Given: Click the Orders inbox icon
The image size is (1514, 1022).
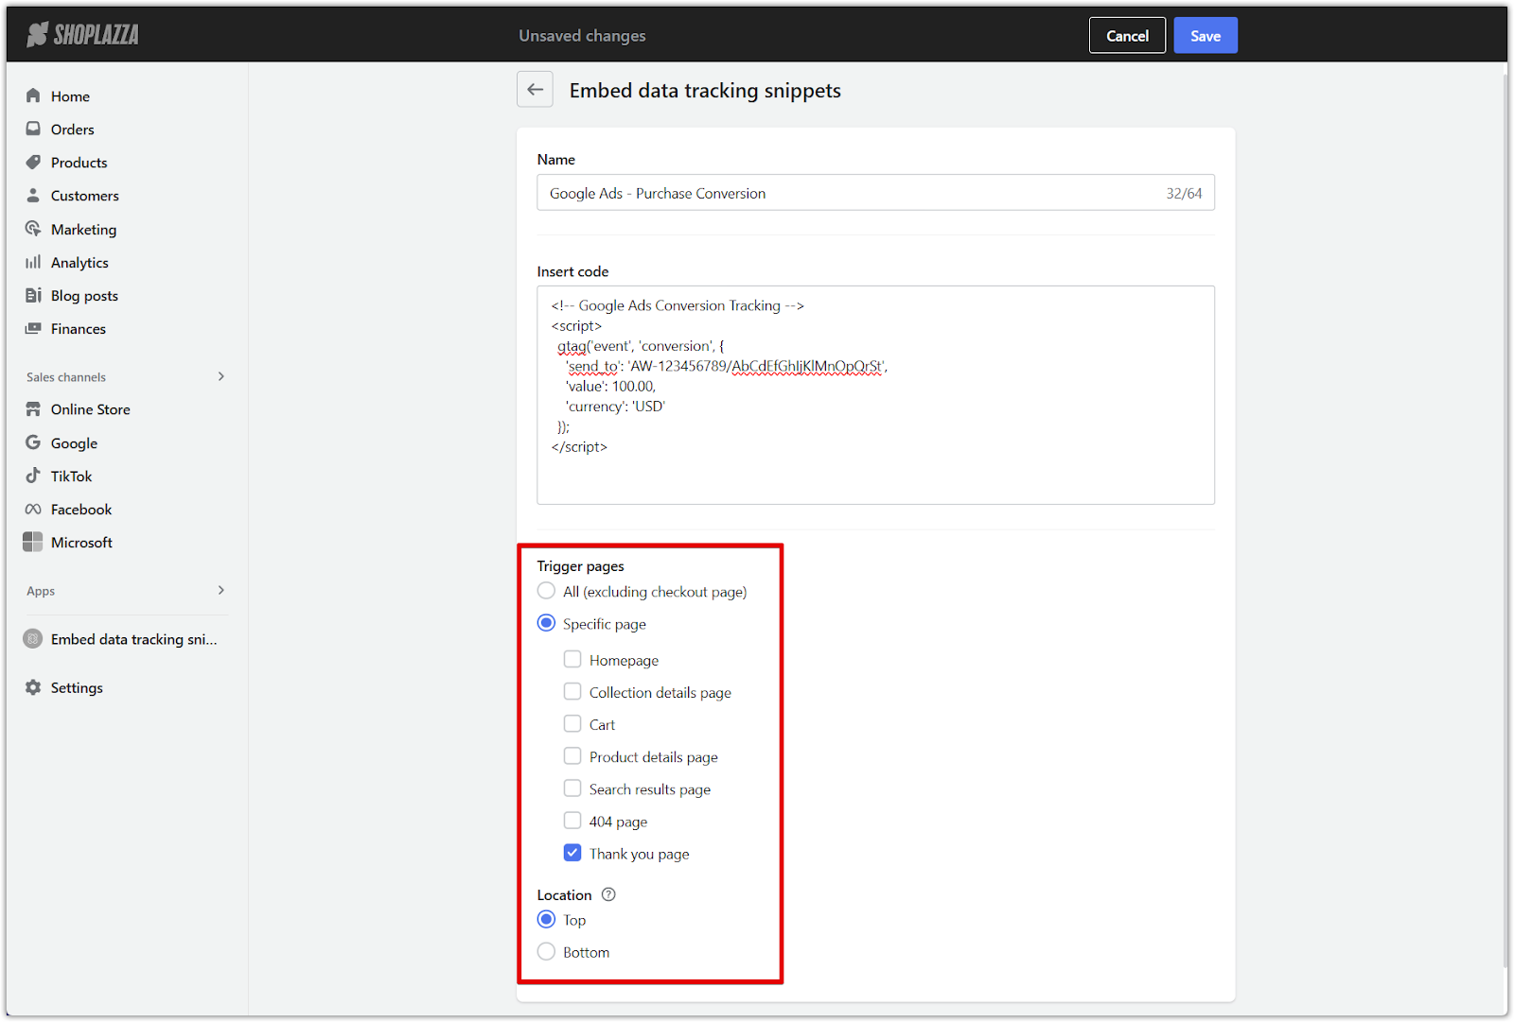Looking at the screenshot, I should pos(33,129).
